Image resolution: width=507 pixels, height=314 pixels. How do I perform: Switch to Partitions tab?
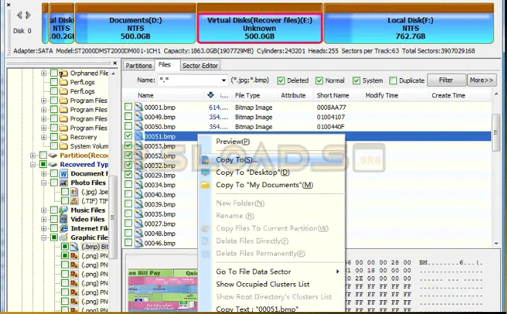pos(139,66)
